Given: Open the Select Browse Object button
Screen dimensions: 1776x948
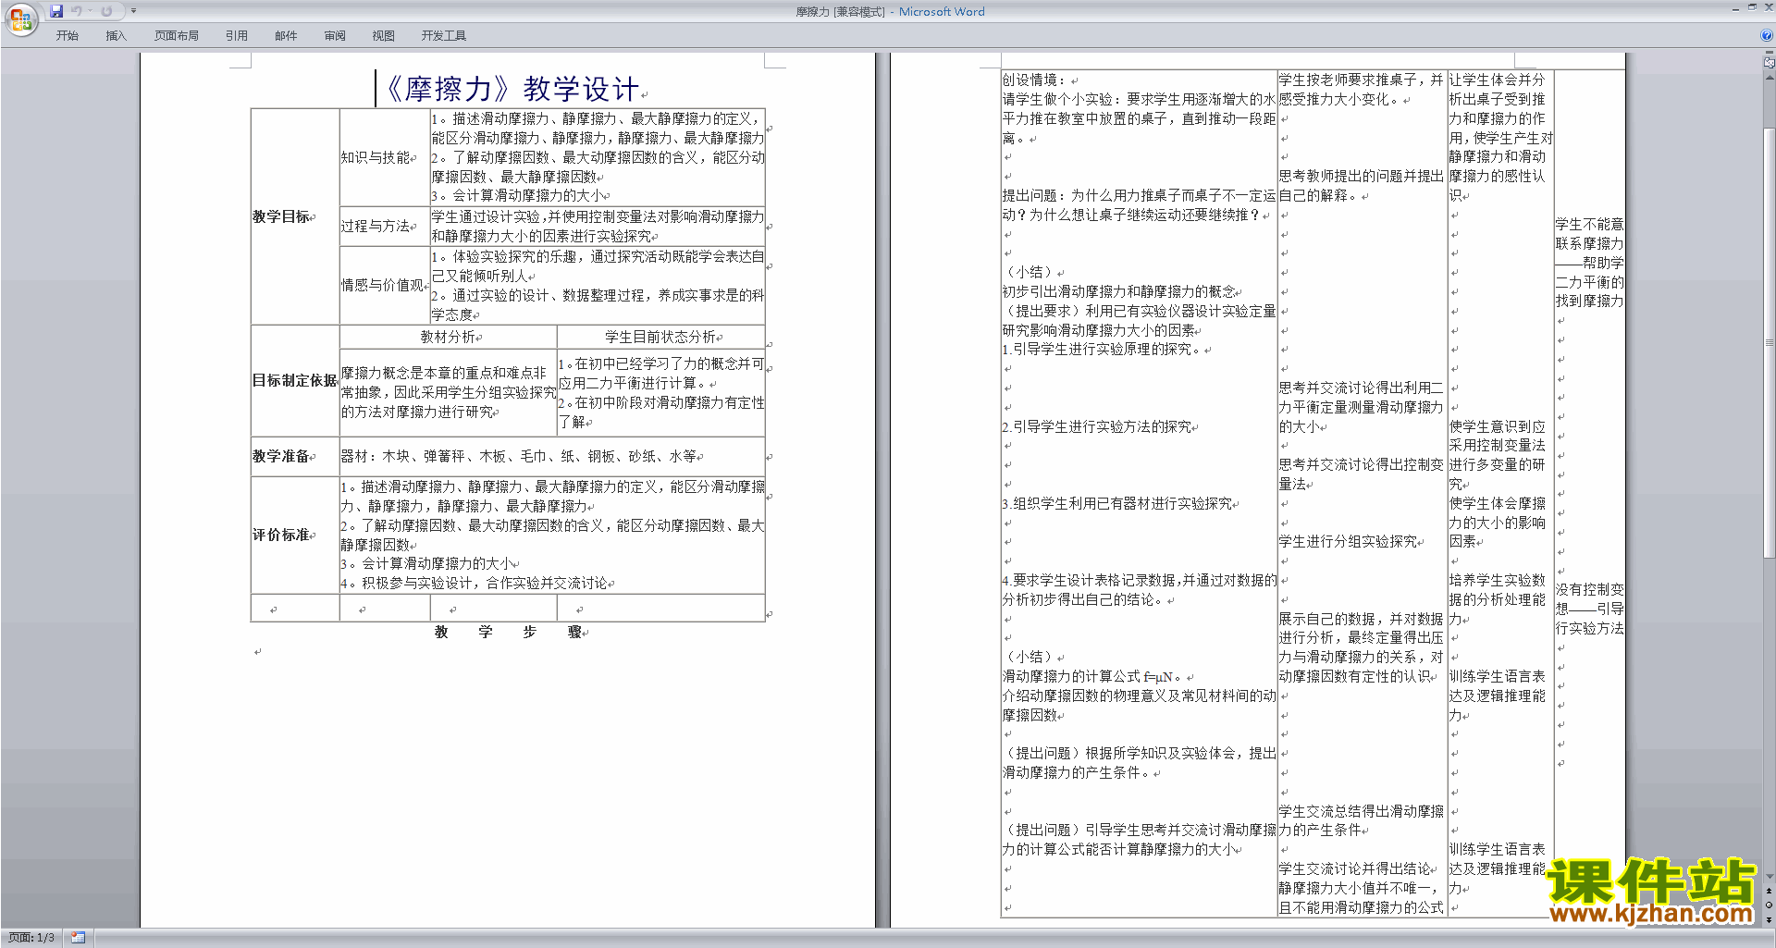Looking at the screenshot, I should click(x=1770, y=905).
